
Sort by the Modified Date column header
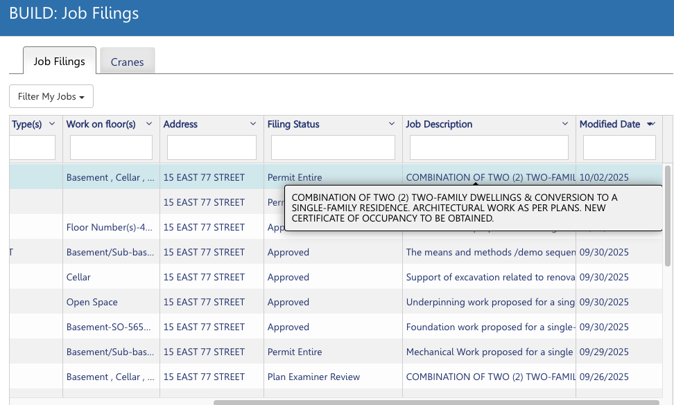click(610, 125)
